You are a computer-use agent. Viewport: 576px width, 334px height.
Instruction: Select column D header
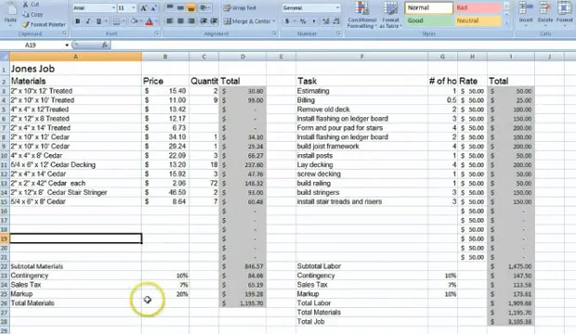[x=242, y=57]
